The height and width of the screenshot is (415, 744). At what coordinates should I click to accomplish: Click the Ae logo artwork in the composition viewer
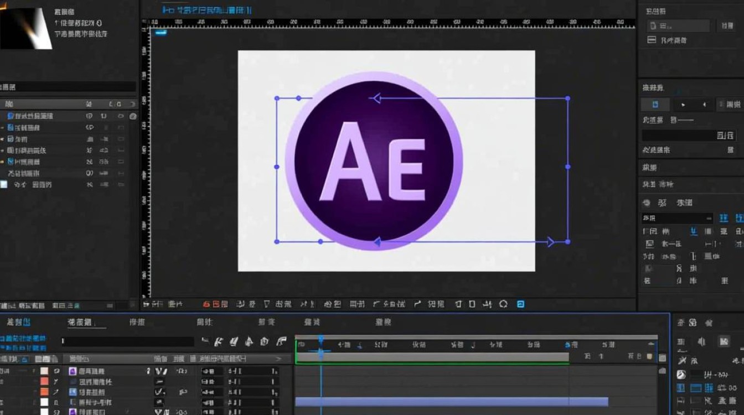tap(374, 161)
